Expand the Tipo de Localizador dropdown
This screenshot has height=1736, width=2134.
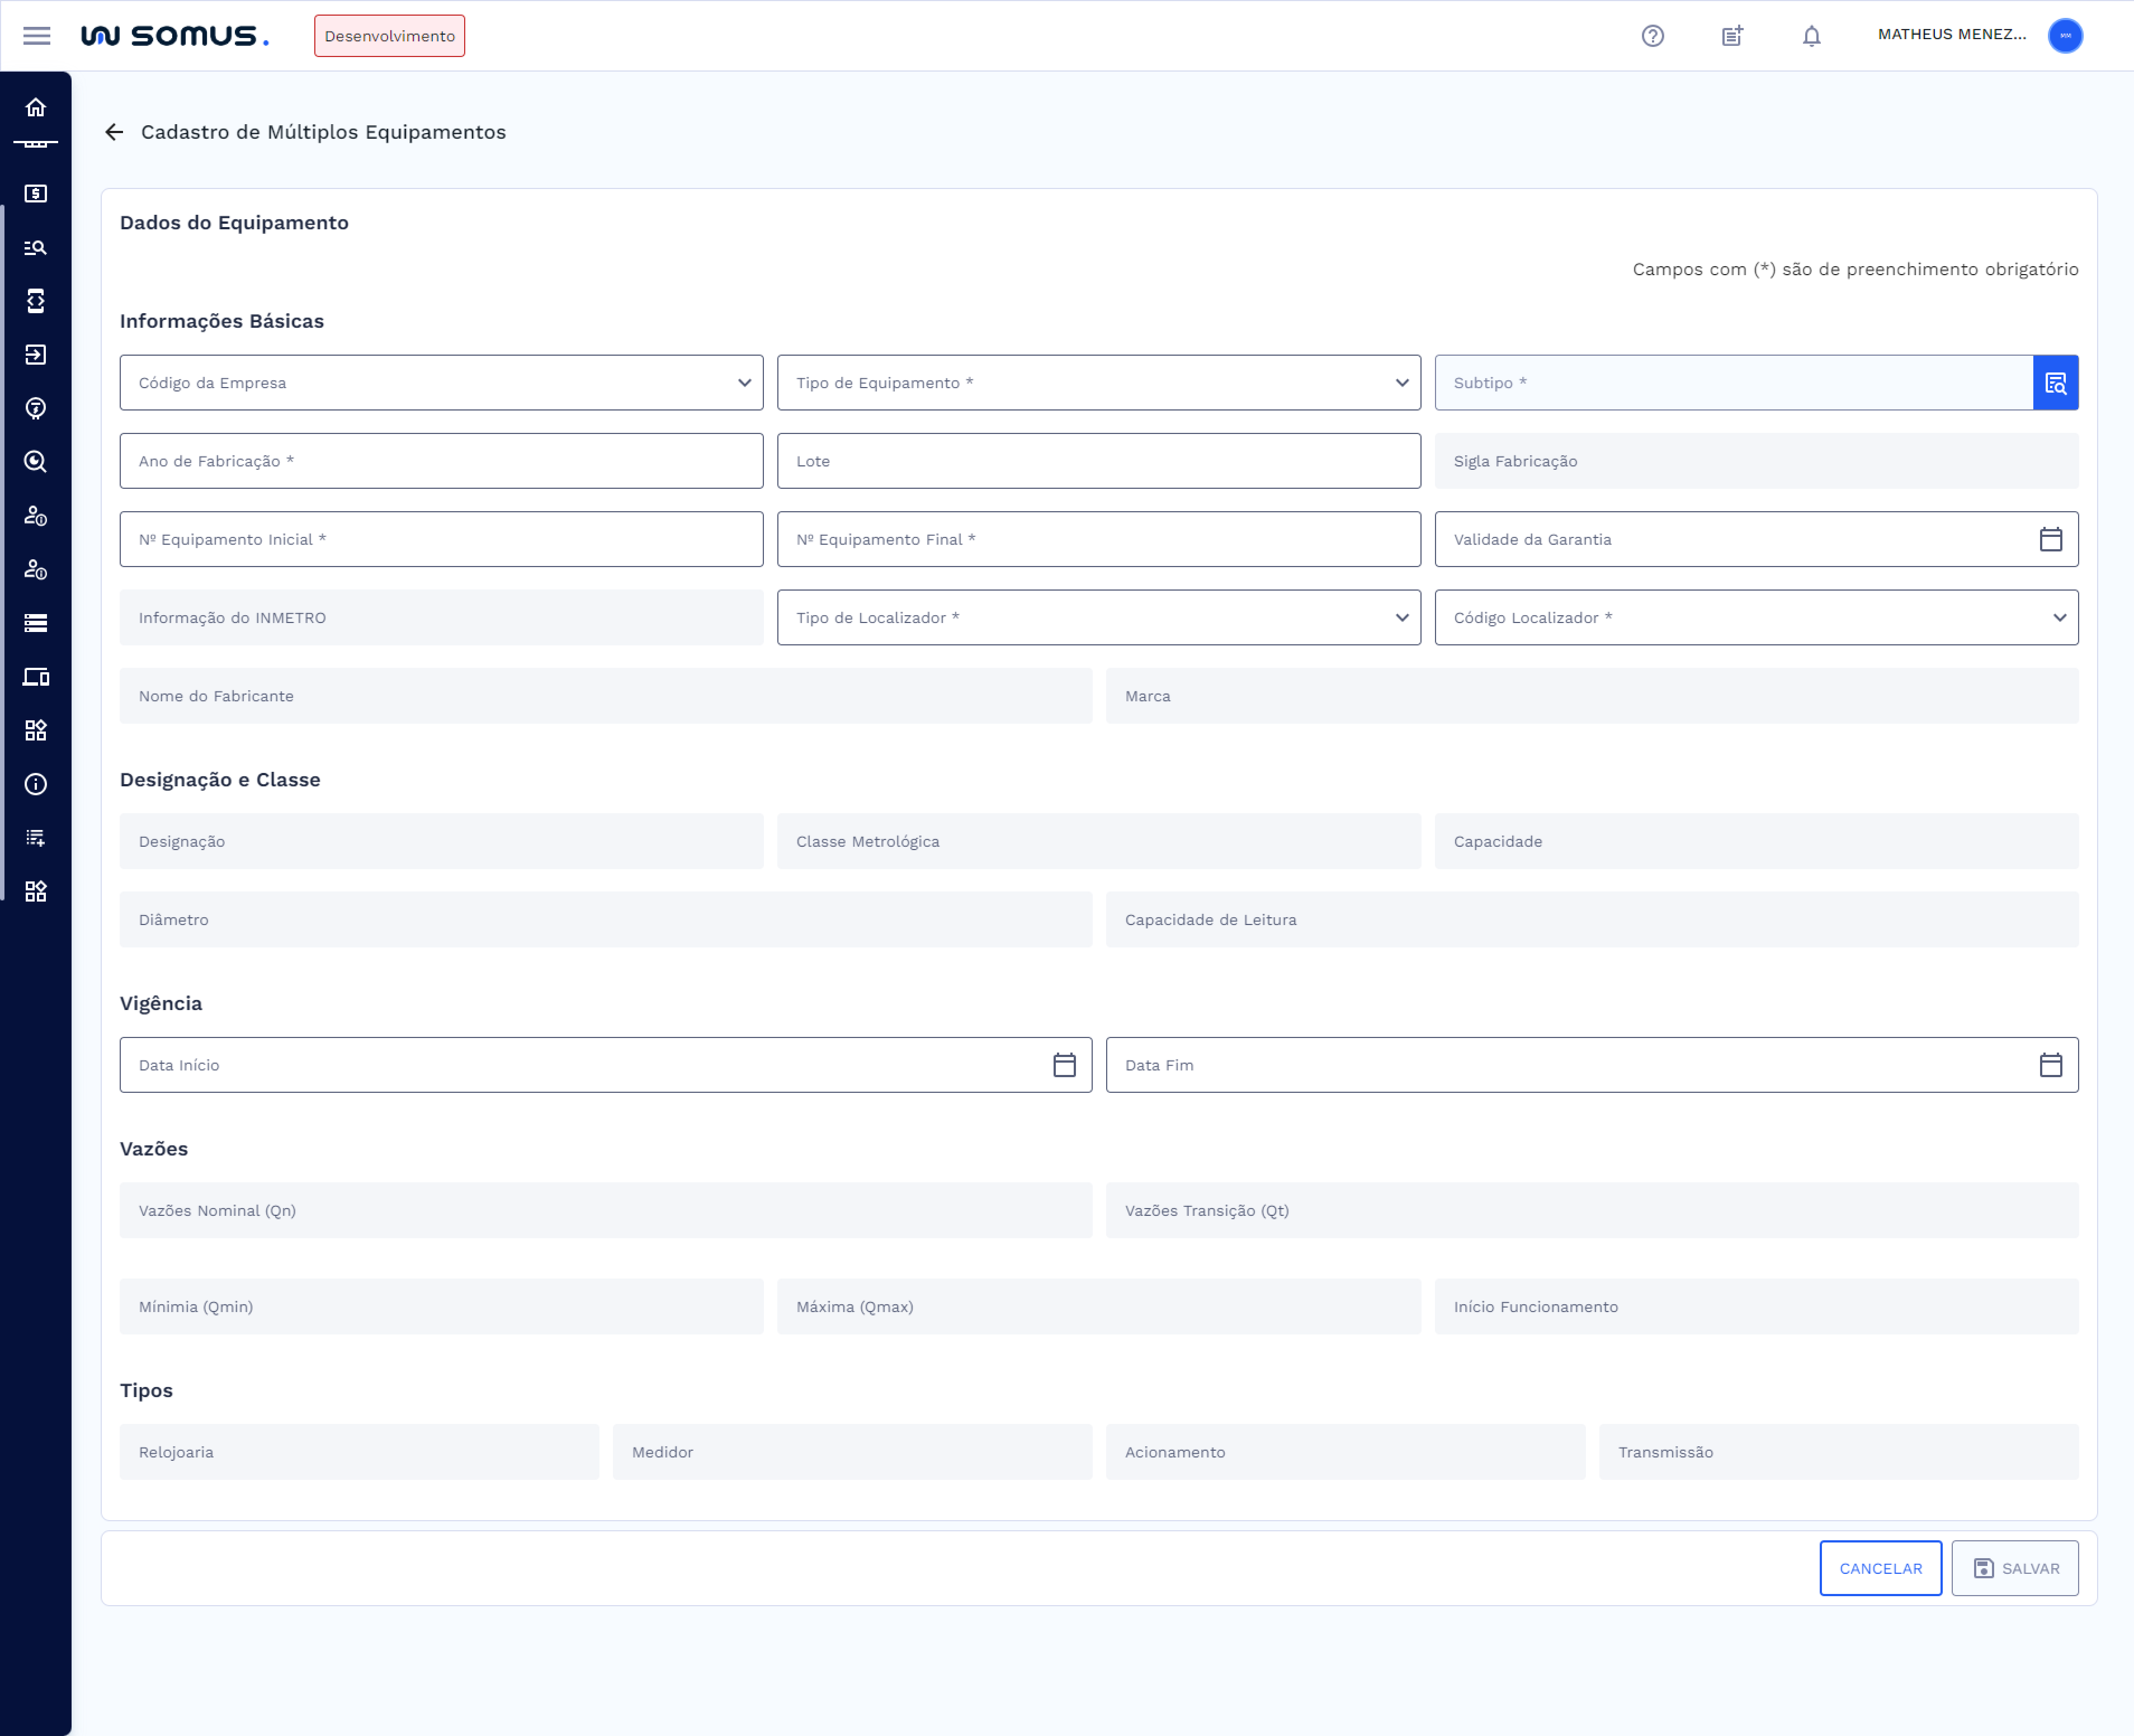pos(1098,618)
